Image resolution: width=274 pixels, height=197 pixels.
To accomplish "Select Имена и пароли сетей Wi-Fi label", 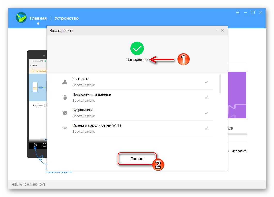I will (x=97, y=125).
